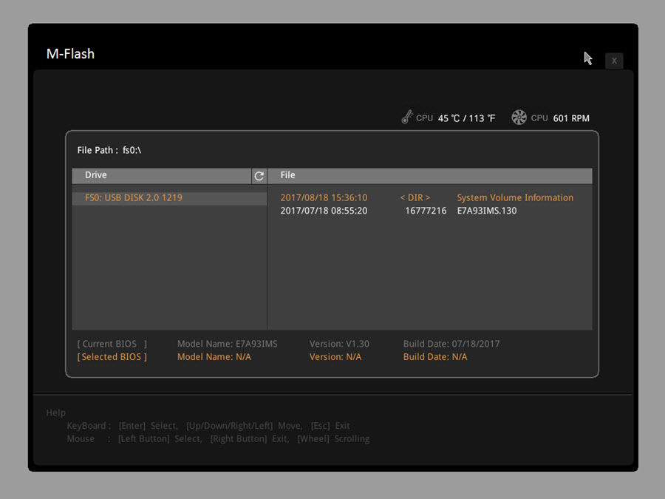The width and height of the screenshot is (665, 499).
Task: Click the [ Selected BIOS ] label
Action: point(112,357)
